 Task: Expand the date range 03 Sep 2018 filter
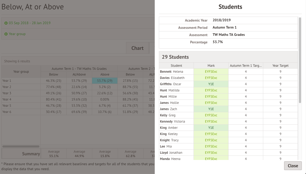tap(29, 23)
